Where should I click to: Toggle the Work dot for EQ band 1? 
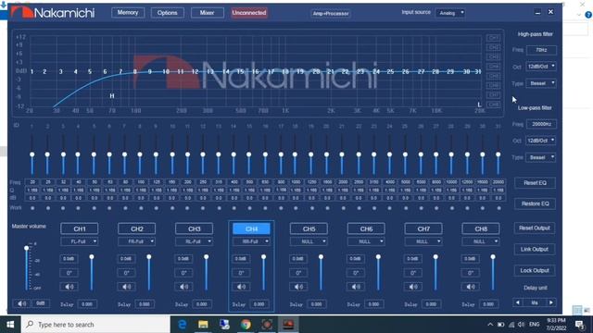(32, 208)
